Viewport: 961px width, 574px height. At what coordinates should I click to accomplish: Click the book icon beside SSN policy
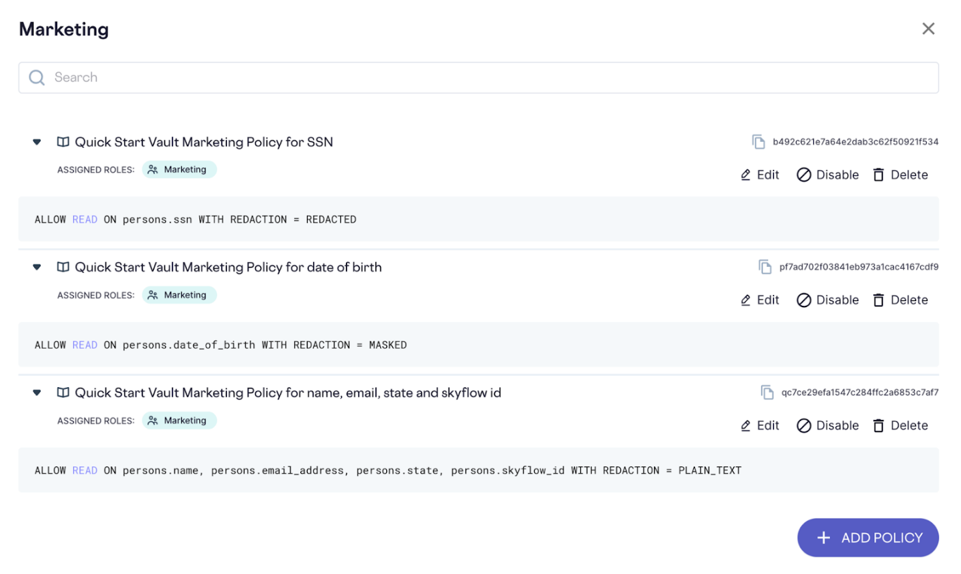tap(63, 142)
